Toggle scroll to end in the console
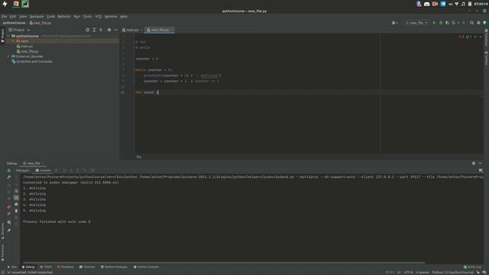The width and height of the screenshot is (489, 275). pos(16,198)
